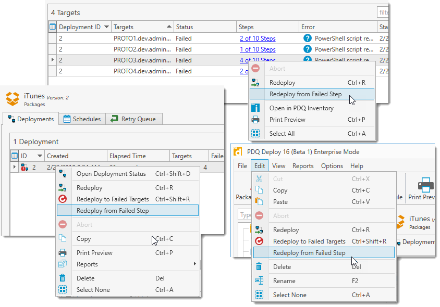Choose Paste in the Edit menu
The height and width of the screenshot is (307, 440).
pyautogui.click(x=324, y=202)
